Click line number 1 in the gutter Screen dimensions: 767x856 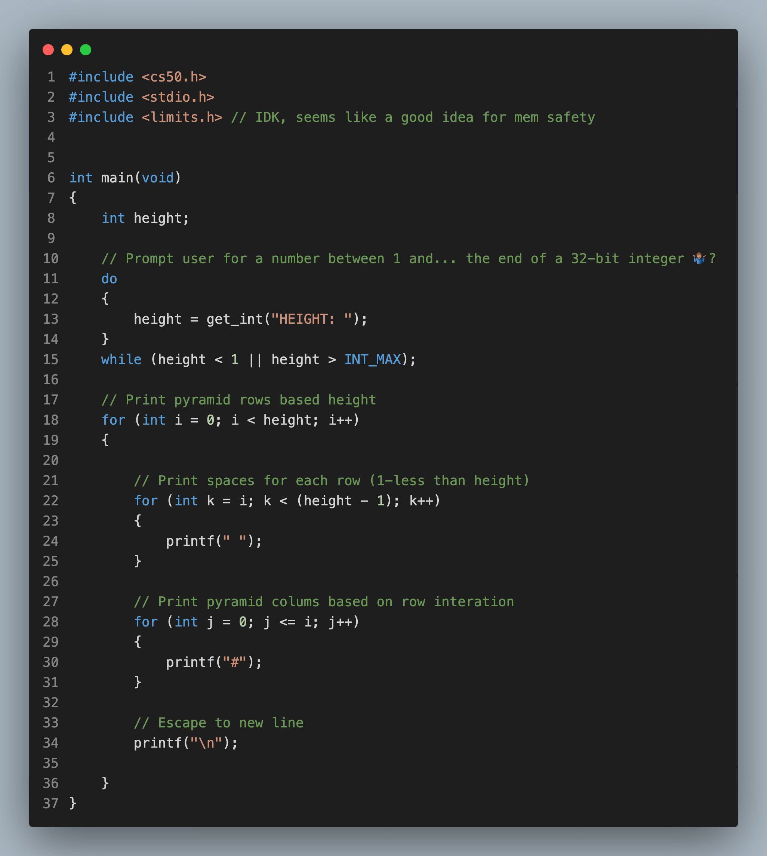tap(52, 76)
